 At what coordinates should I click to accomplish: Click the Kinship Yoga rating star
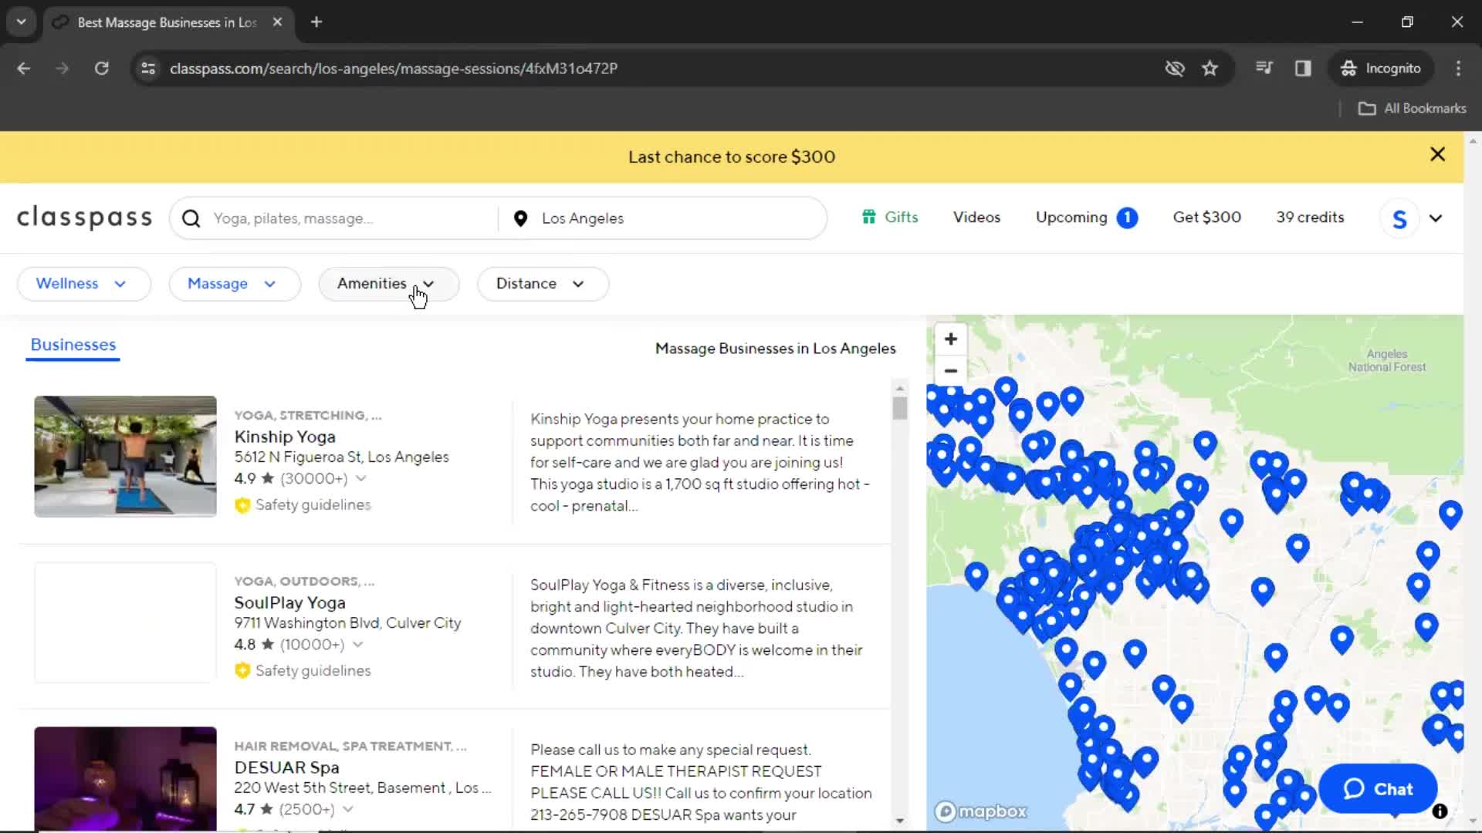click(x=268, y=478)
